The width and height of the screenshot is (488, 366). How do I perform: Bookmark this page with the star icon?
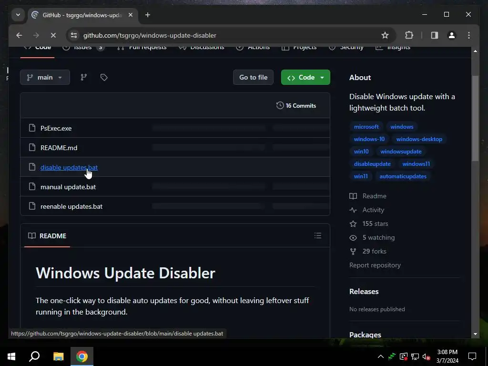[x=385, y=35]
